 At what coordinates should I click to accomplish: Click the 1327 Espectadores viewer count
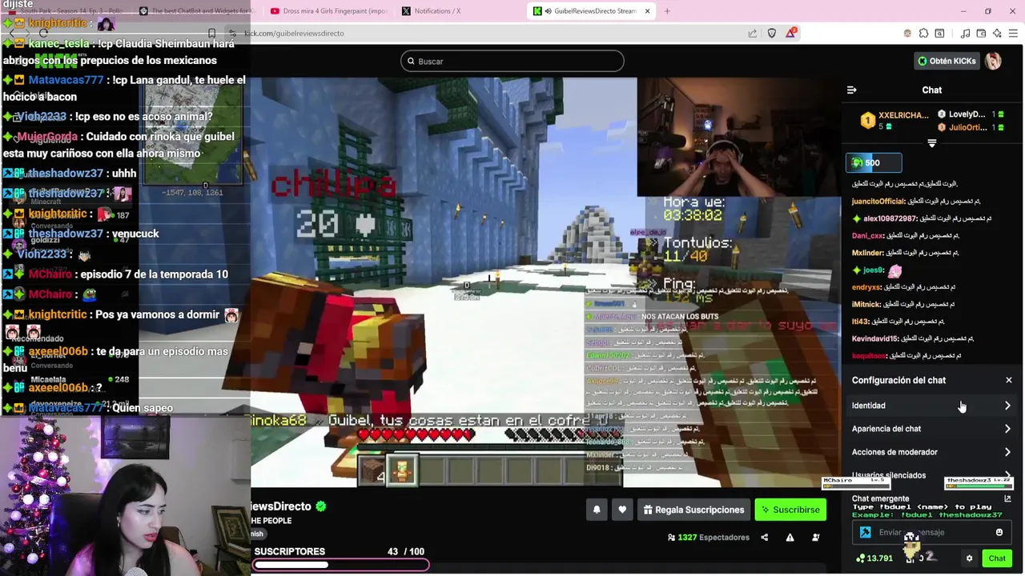[x=708, y=538]
